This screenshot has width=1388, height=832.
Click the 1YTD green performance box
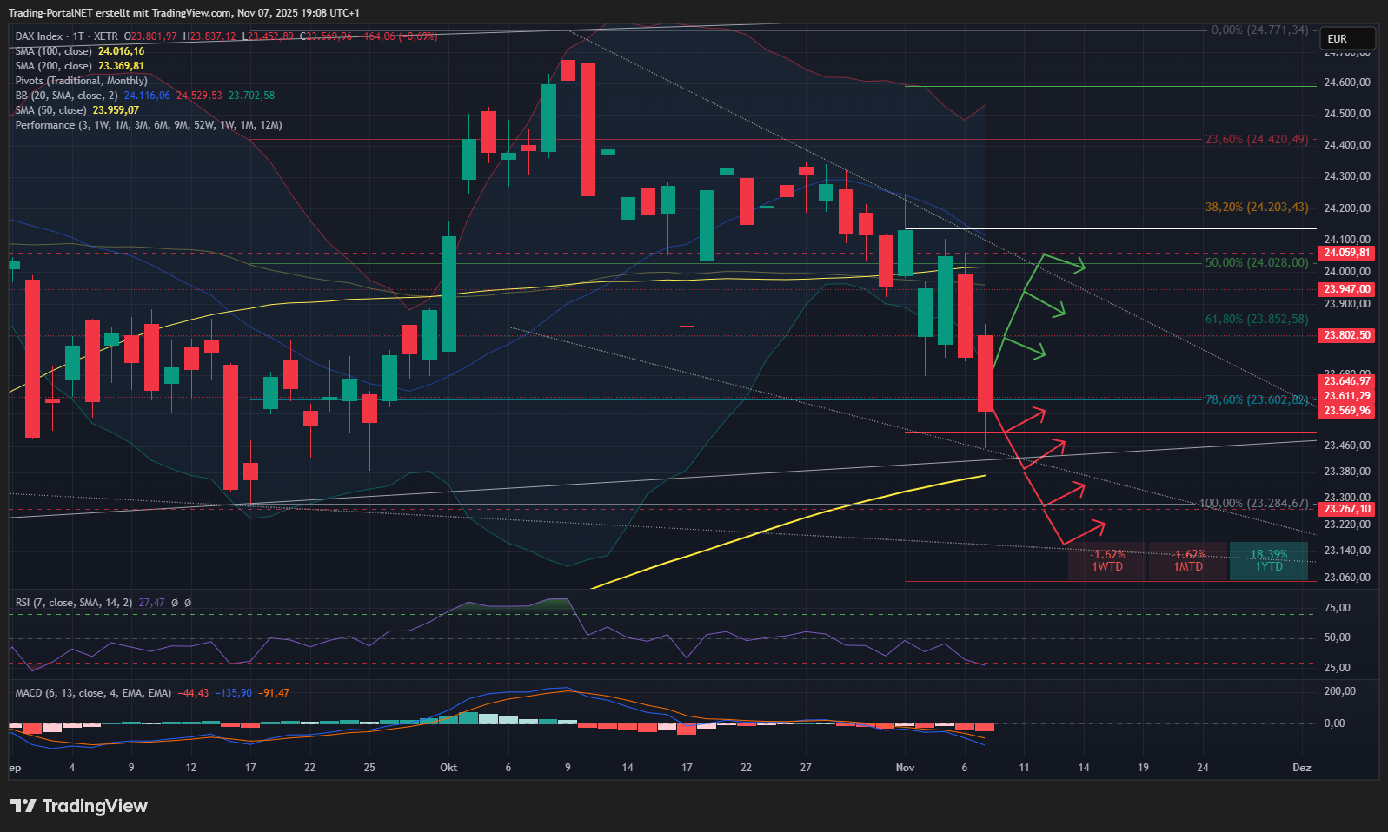[1268, 560]
